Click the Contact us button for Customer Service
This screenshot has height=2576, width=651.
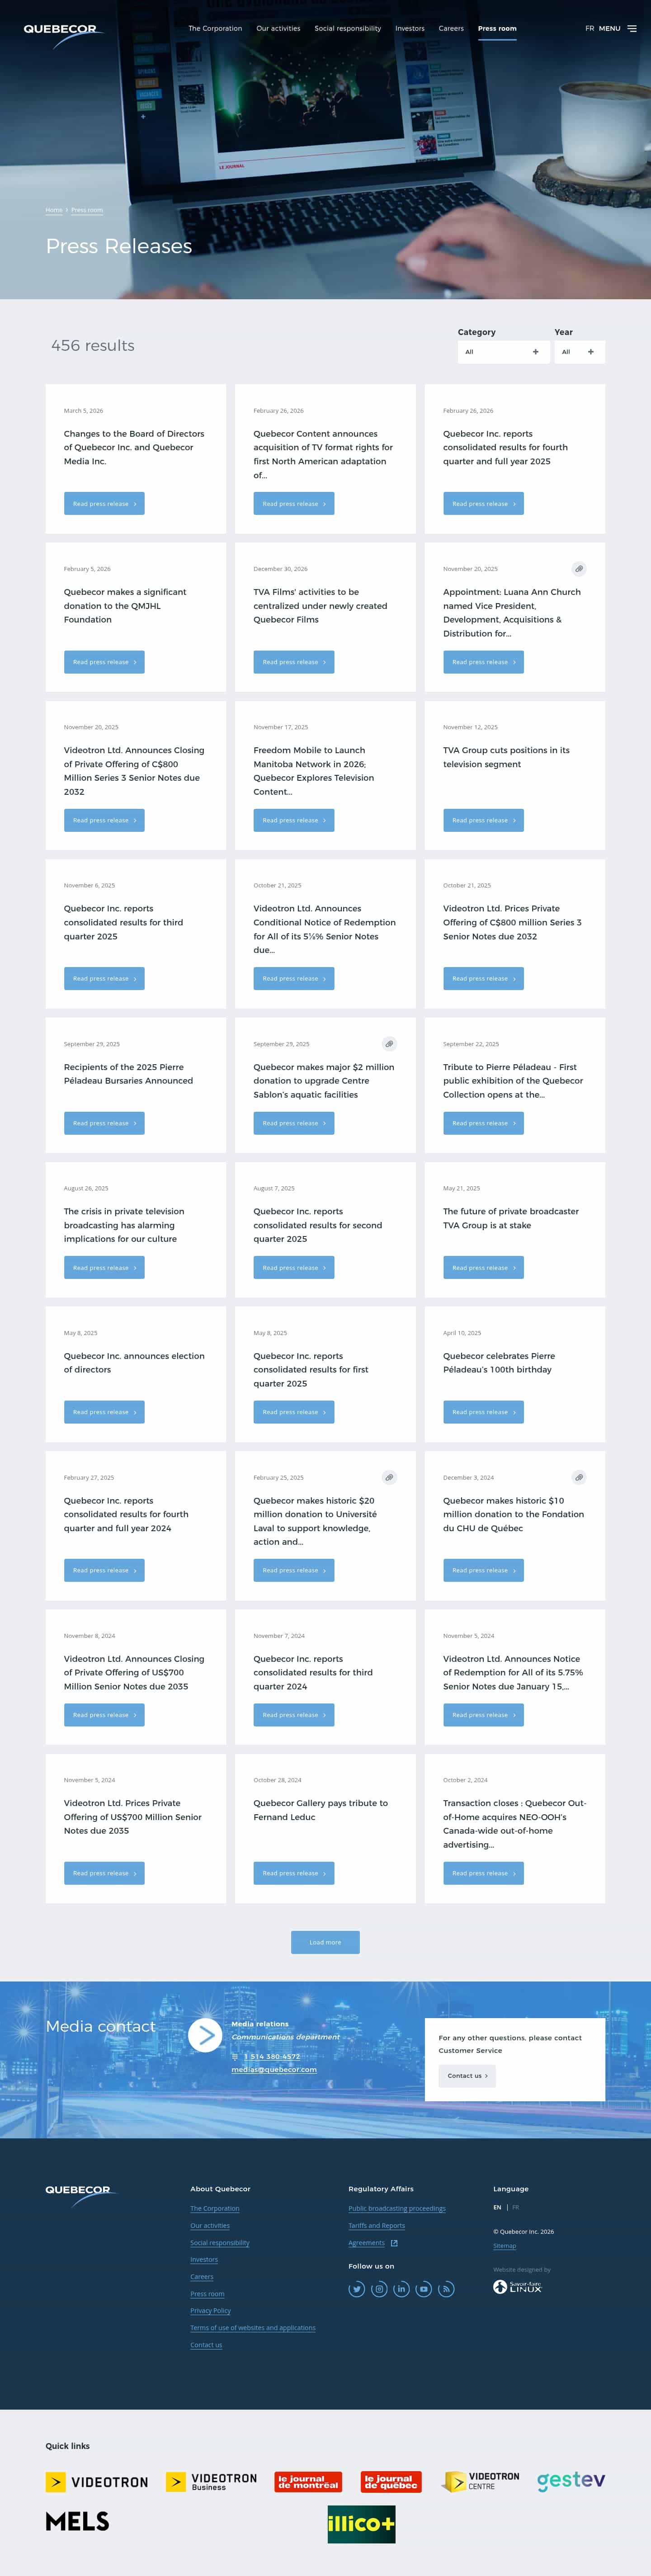467,2076
